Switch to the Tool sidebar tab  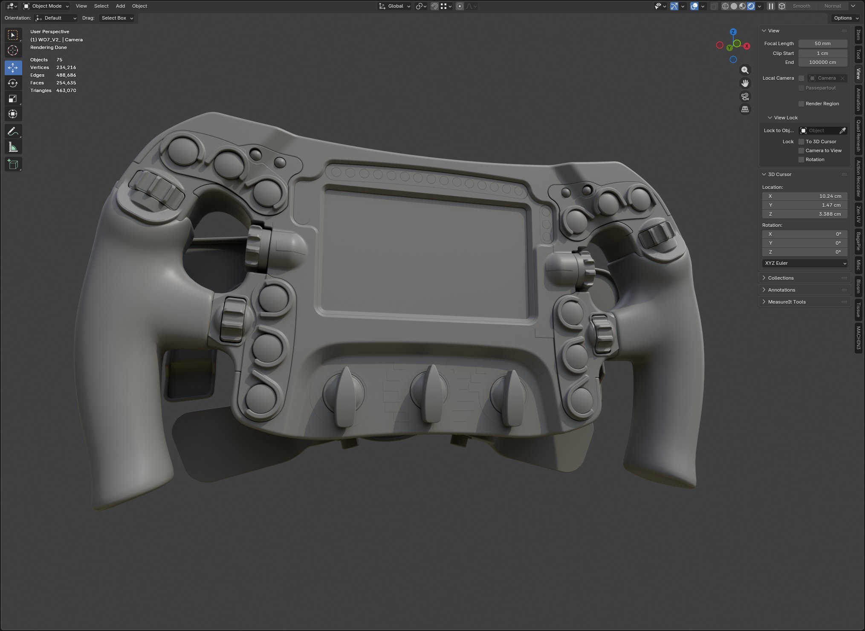(x=859, y=54)
